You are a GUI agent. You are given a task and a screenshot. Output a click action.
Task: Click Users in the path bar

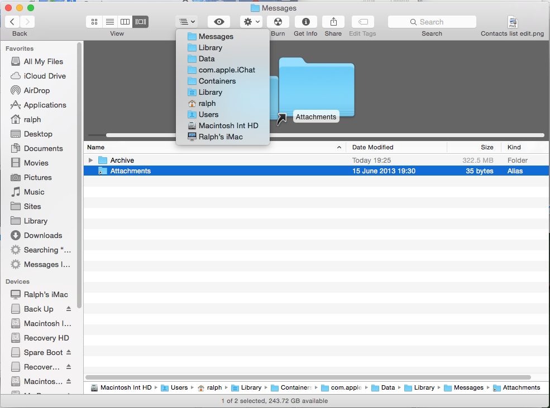point(175,388)
